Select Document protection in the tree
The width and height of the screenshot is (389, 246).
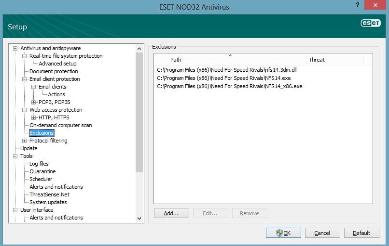[x=54, y=71]
